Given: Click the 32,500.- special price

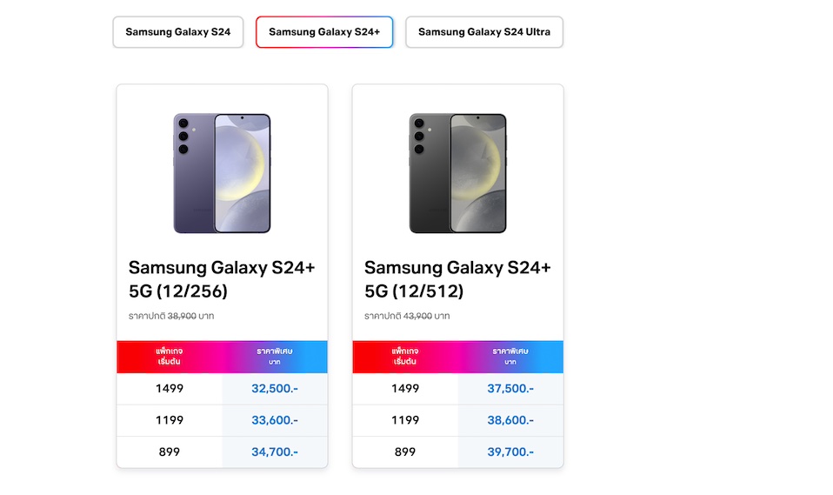Looking at the screenshot, I should coord(275,389).
